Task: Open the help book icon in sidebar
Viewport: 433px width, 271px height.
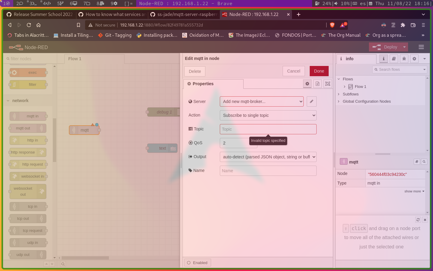Action: point(394,59)
